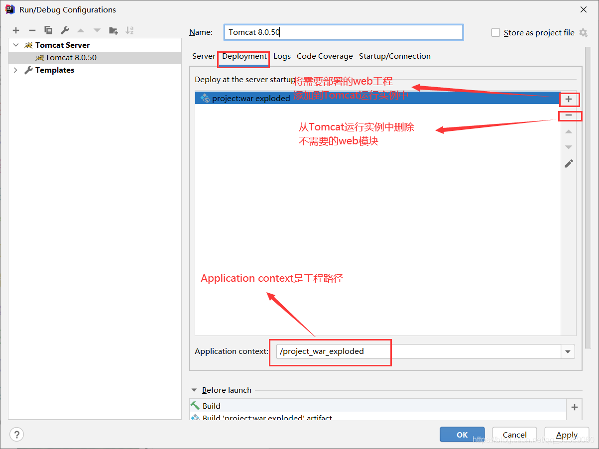Image resolution: width=599 pixels, height=449 pixels.
Task: Add artifact to deployment list
Action: tap(569, 100)
